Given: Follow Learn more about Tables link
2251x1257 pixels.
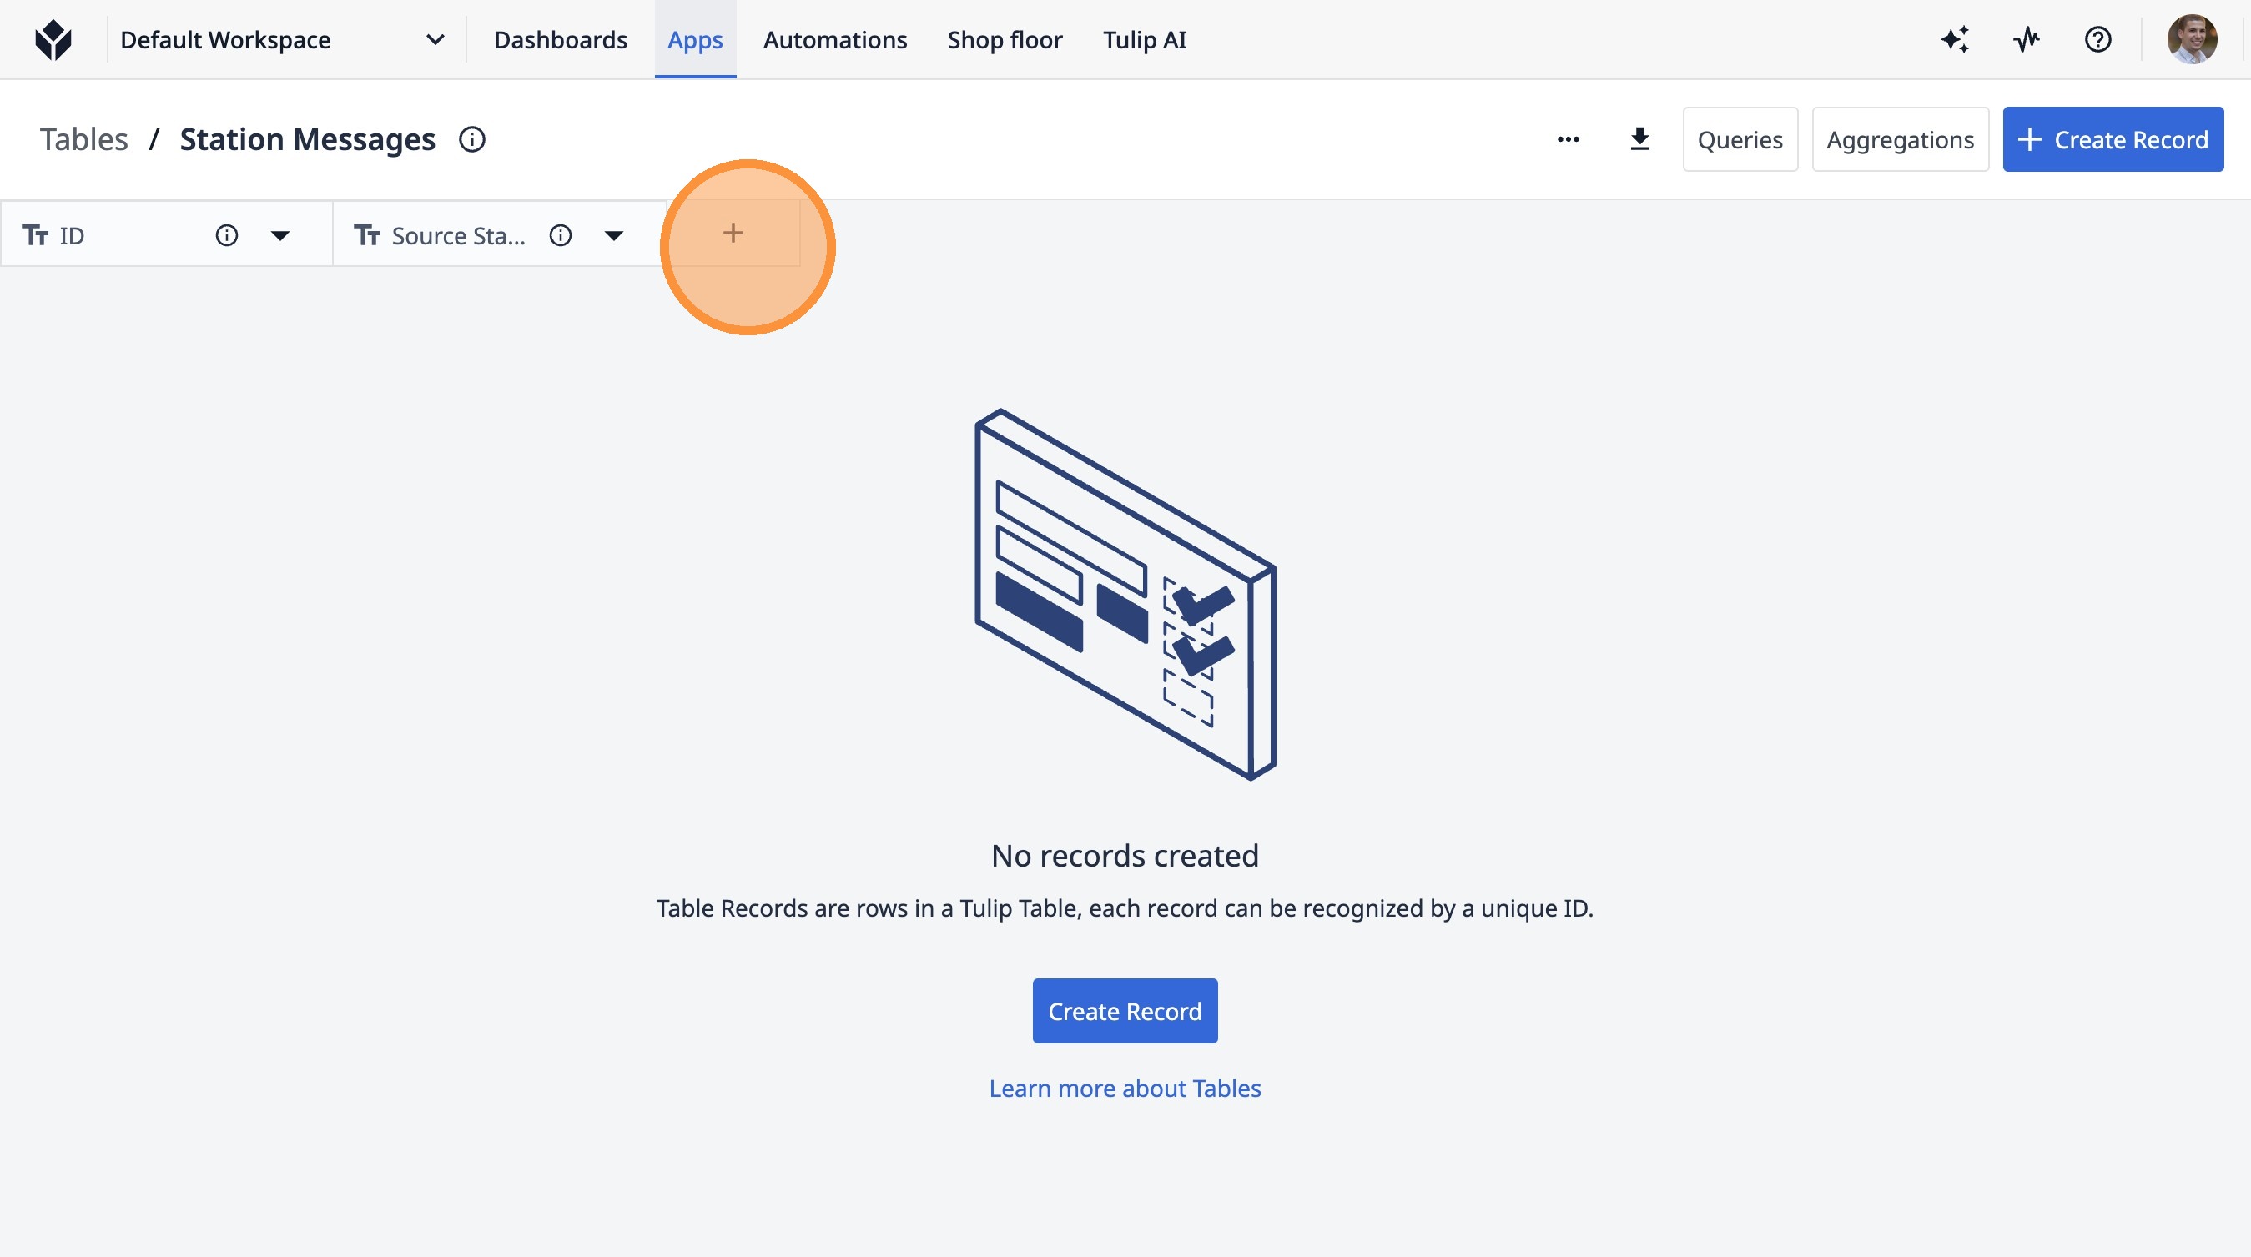Looking at the screenshot, I should [1125, 1089].
